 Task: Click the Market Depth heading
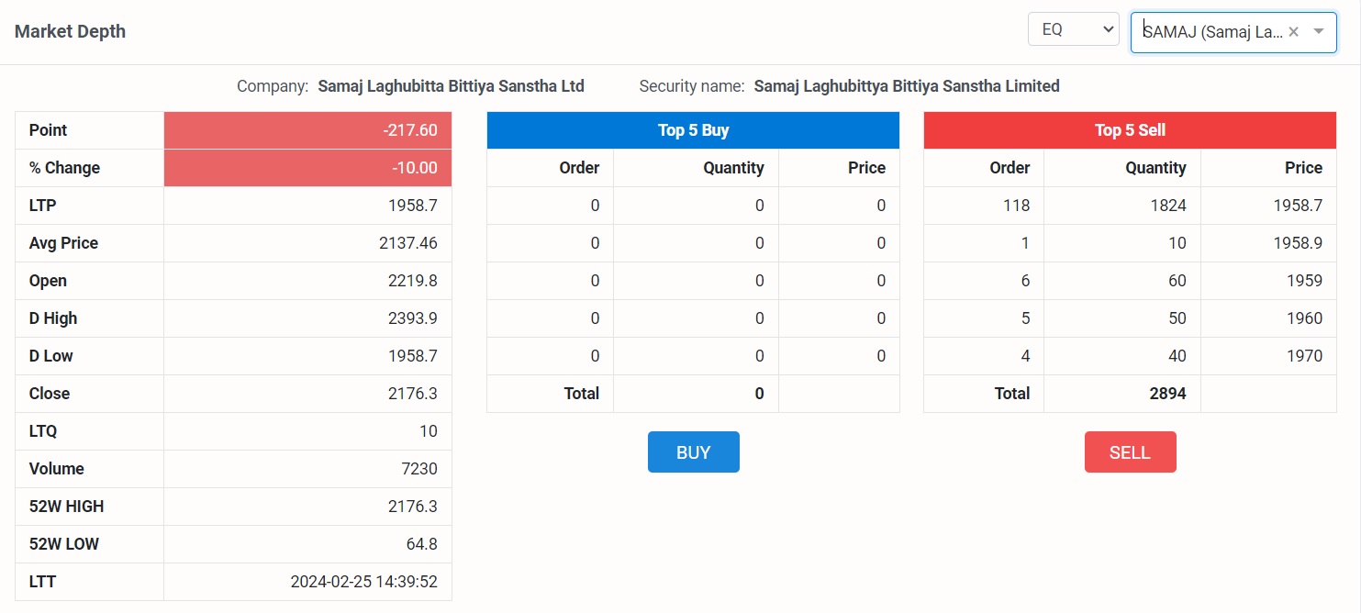(x=70, y=31)
